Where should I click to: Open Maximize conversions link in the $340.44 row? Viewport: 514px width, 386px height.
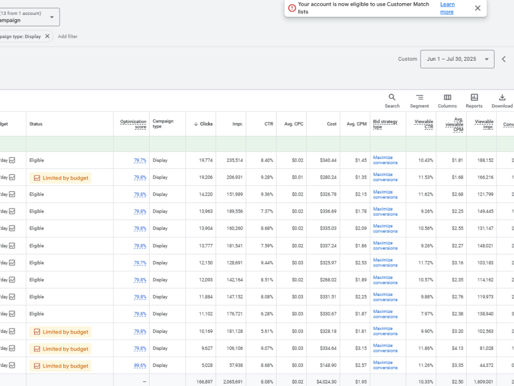[x=385, y=160]
